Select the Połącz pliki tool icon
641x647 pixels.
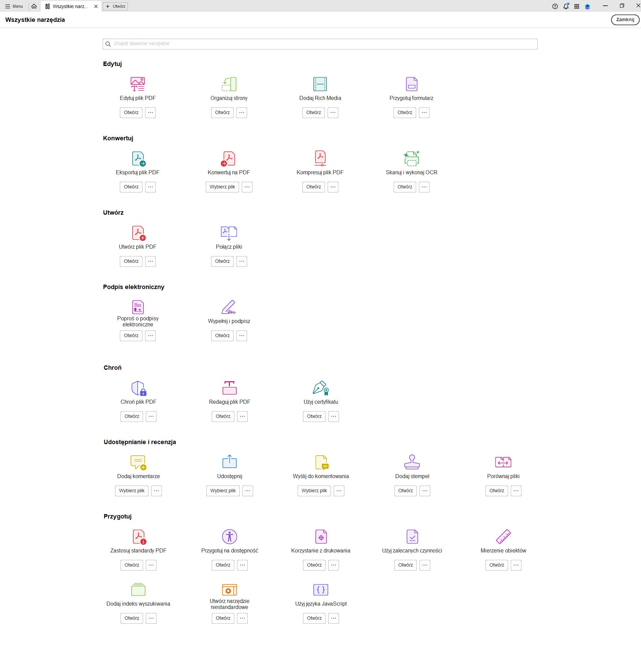[x=229, y=233]
